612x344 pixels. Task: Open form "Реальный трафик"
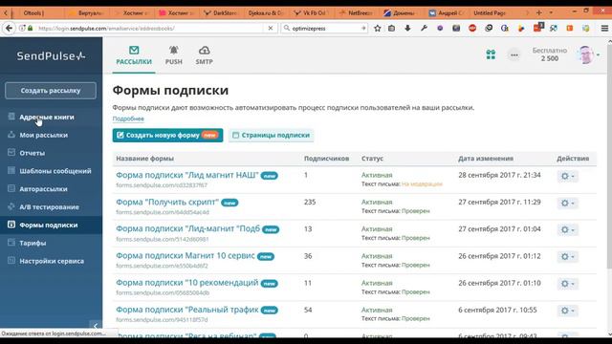pos(187,310)
